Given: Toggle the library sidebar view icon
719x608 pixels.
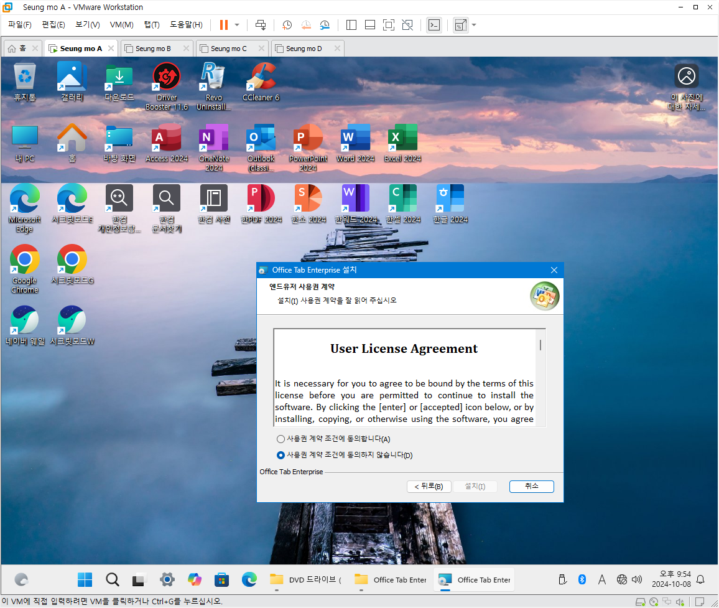Looking at the screenshot, I should point(351,25).
